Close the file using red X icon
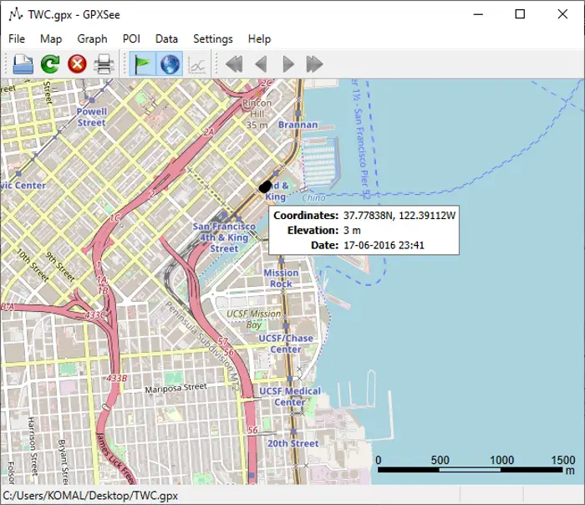 pyautogui.click(x=77, y=64)
